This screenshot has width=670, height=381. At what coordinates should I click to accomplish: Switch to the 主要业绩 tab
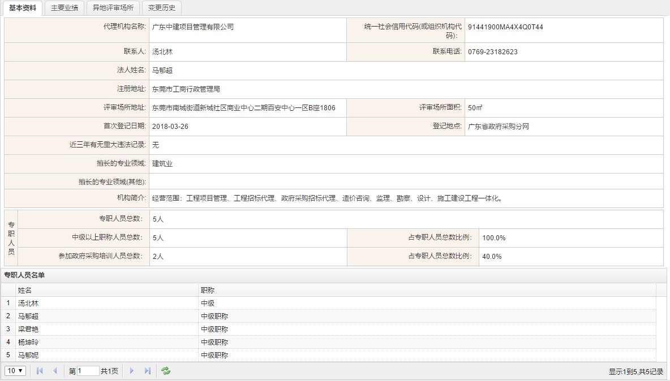click(x=65, y=8)
